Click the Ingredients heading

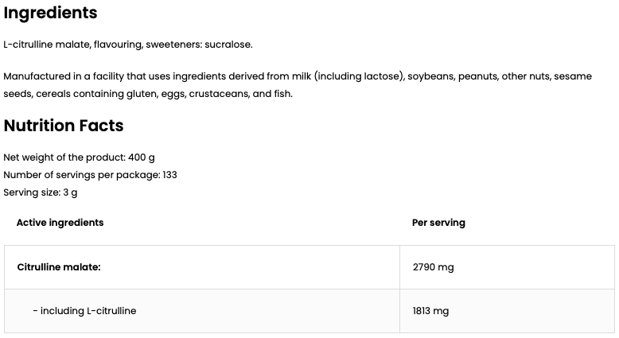[50, 14]
